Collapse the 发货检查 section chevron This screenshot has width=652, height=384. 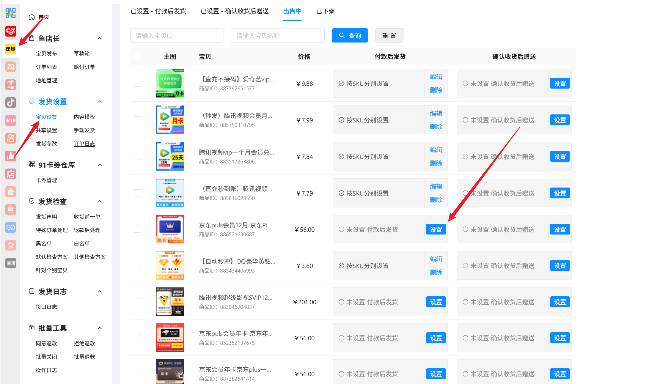click(x=100, y=202)
